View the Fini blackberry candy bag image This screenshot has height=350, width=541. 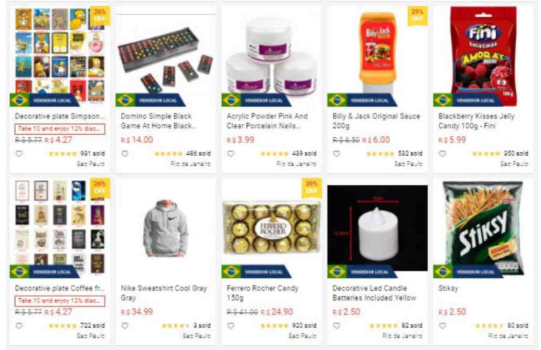pyautogui.click(x=483, y=56)
